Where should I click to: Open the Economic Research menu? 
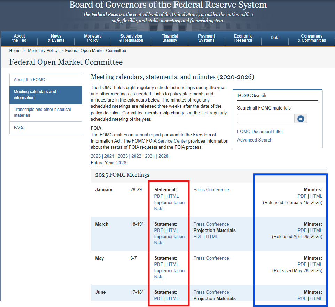click(243, 38)
